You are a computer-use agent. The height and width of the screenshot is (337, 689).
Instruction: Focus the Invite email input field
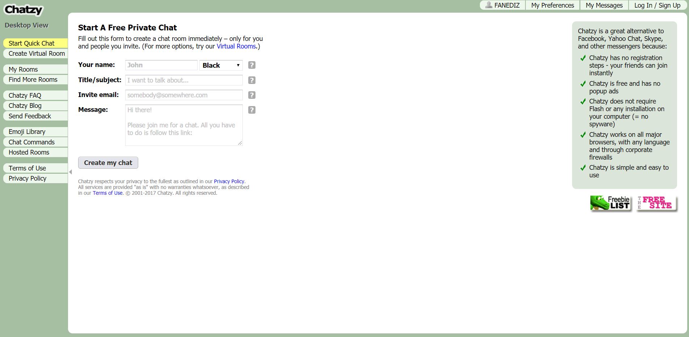[x=184, y=95]
